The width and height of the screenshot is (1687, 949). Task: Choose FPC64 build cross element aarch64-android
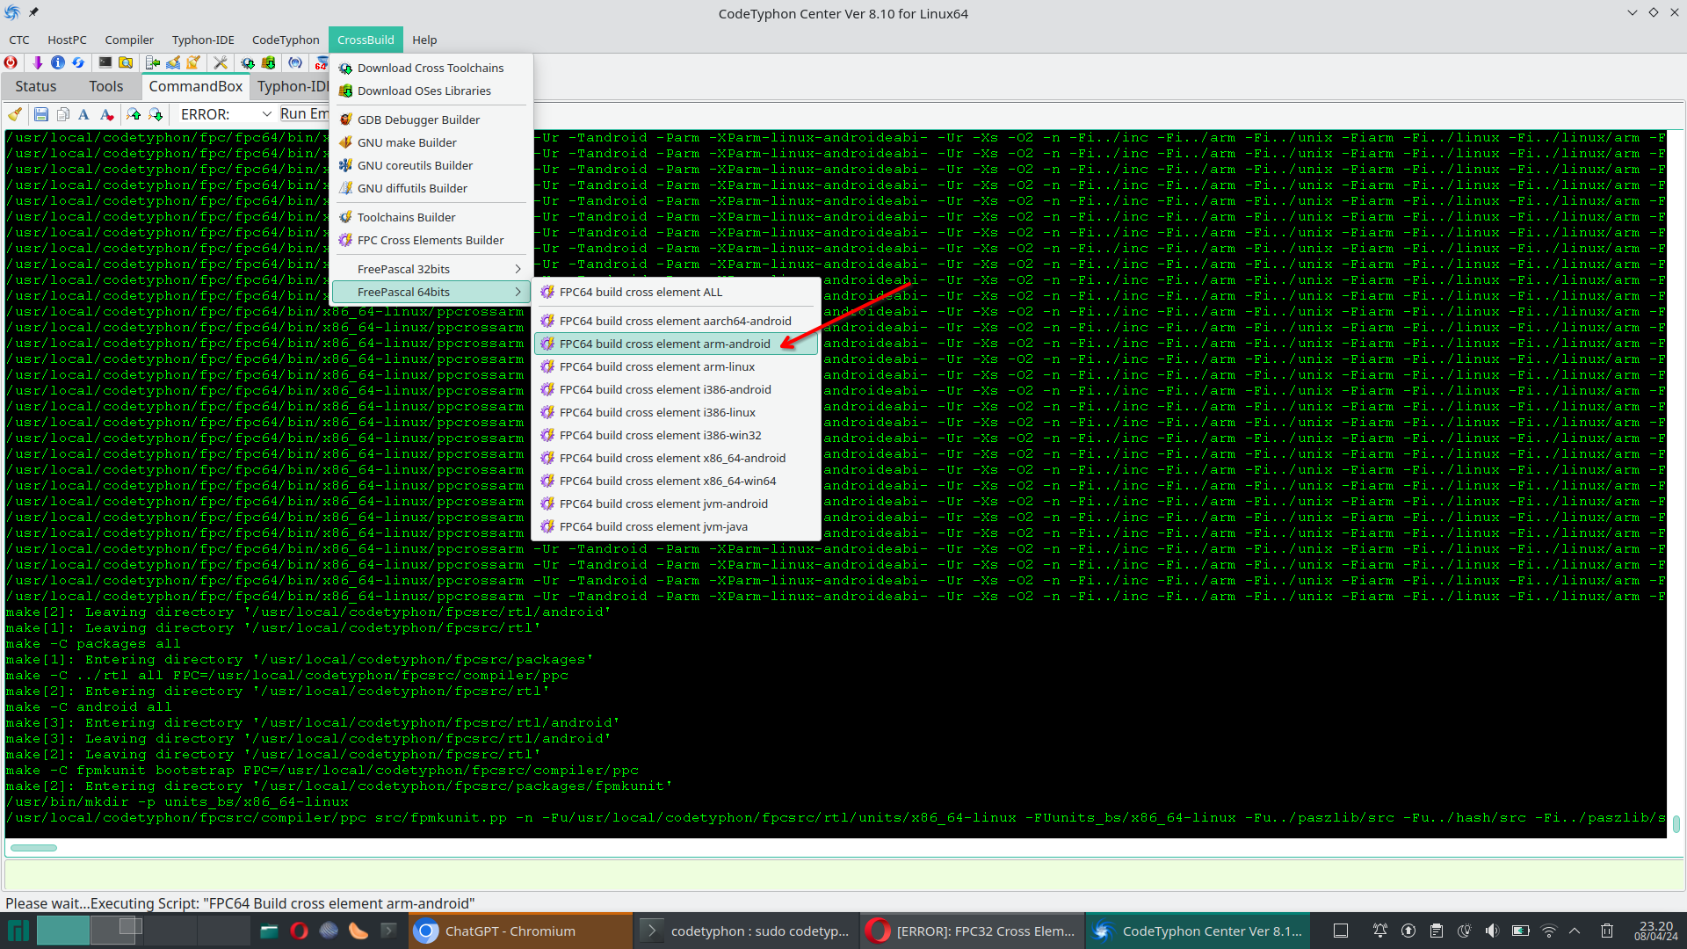click(x=677, y=321)
